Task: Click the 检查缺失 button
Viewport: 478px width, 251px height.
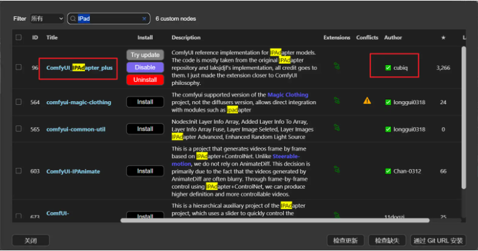Action: point(387,240)
